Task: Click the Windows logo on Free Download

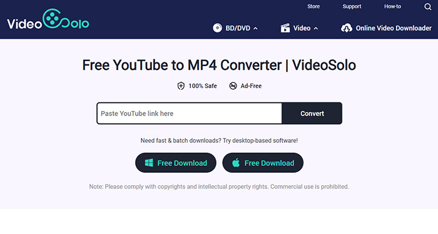Action: pyautogui.click(x=149, y=163)
